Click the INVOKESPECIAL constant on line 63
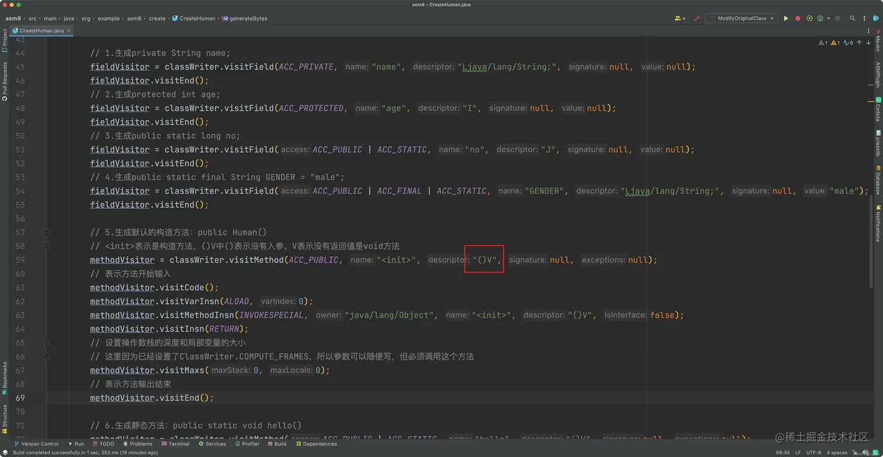The image size is (883, 457). 272,315
